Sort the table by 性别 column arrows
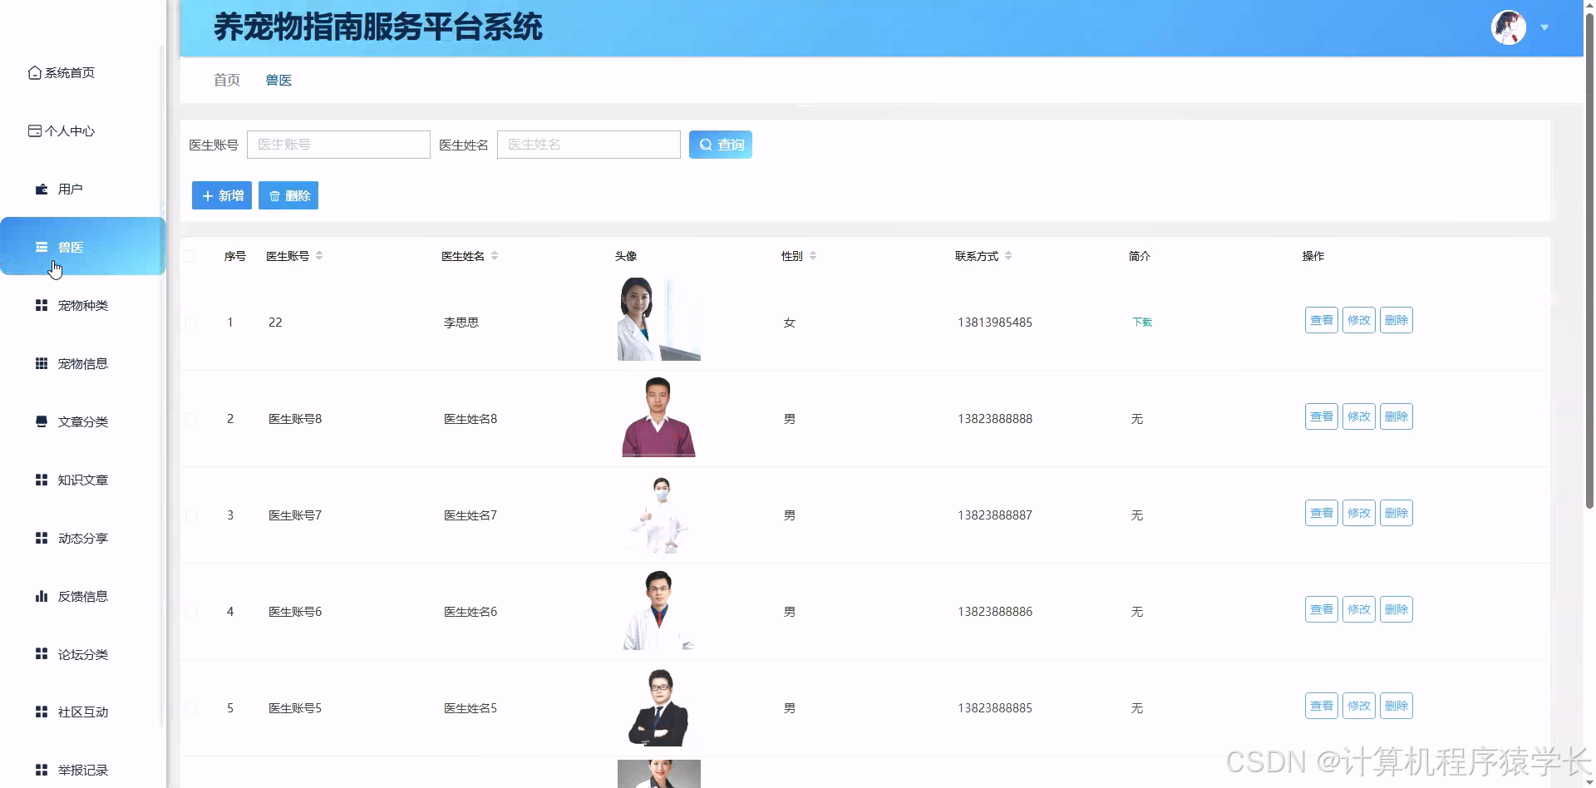The width and height of the screenshot is (1596, 788). coord(814,255)
